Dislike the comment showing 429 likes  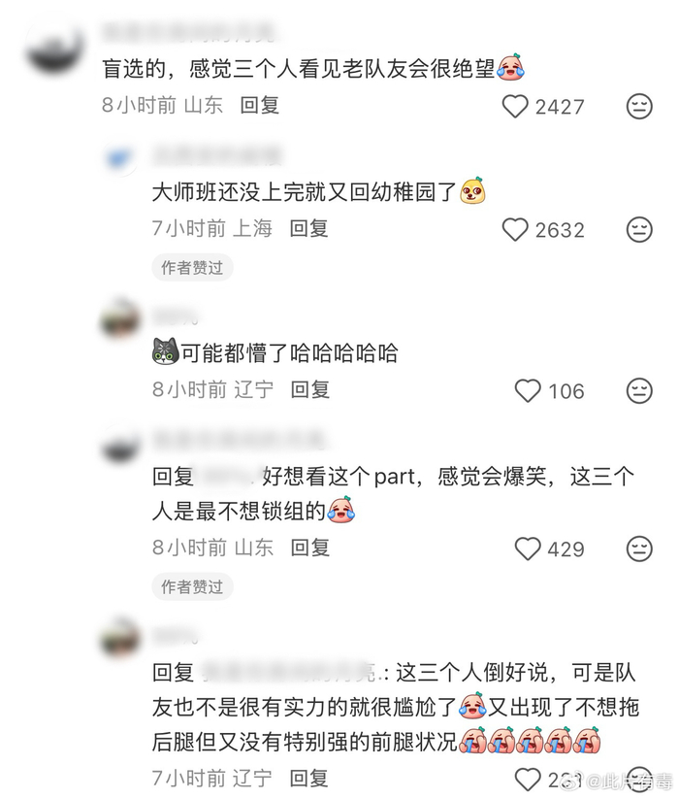[639, 549]
